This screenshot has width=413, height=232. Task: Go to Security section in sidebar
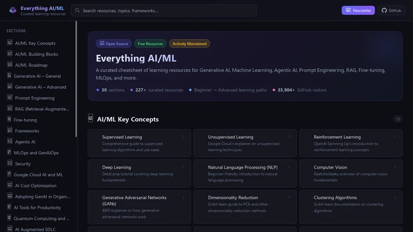pos(39,163)
